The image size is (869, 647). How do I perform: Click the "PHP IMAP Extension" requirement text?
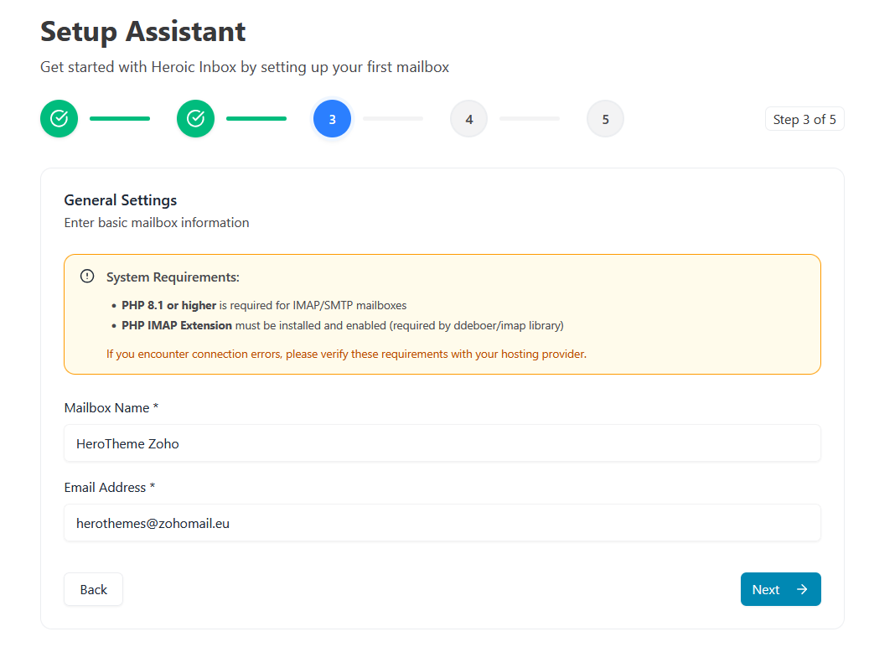coord(177,325)
